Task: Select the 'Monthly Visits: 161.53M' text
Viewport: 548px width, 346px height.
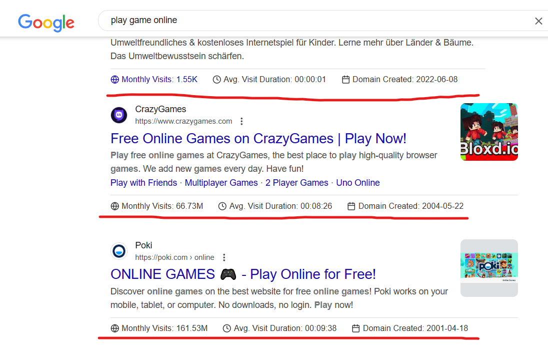Action: click(164, 328)
